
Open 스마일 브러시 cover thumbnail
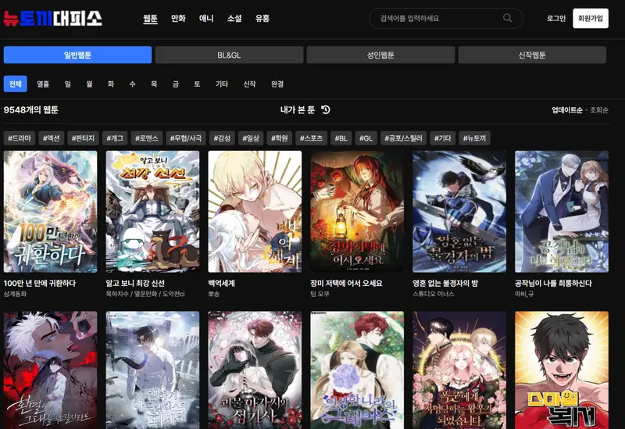pos(562,370)
